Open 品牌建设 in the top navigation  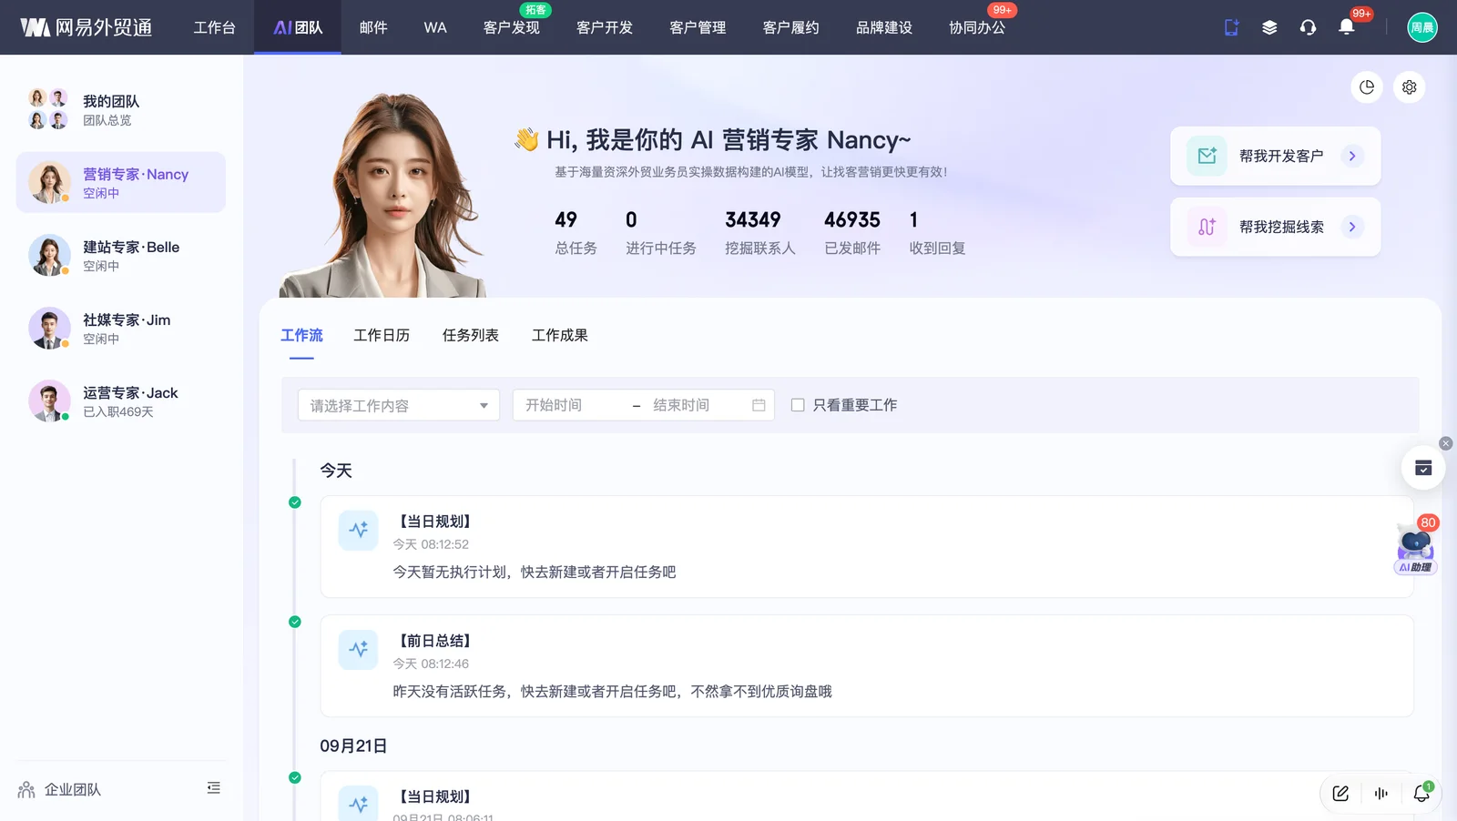884,27
